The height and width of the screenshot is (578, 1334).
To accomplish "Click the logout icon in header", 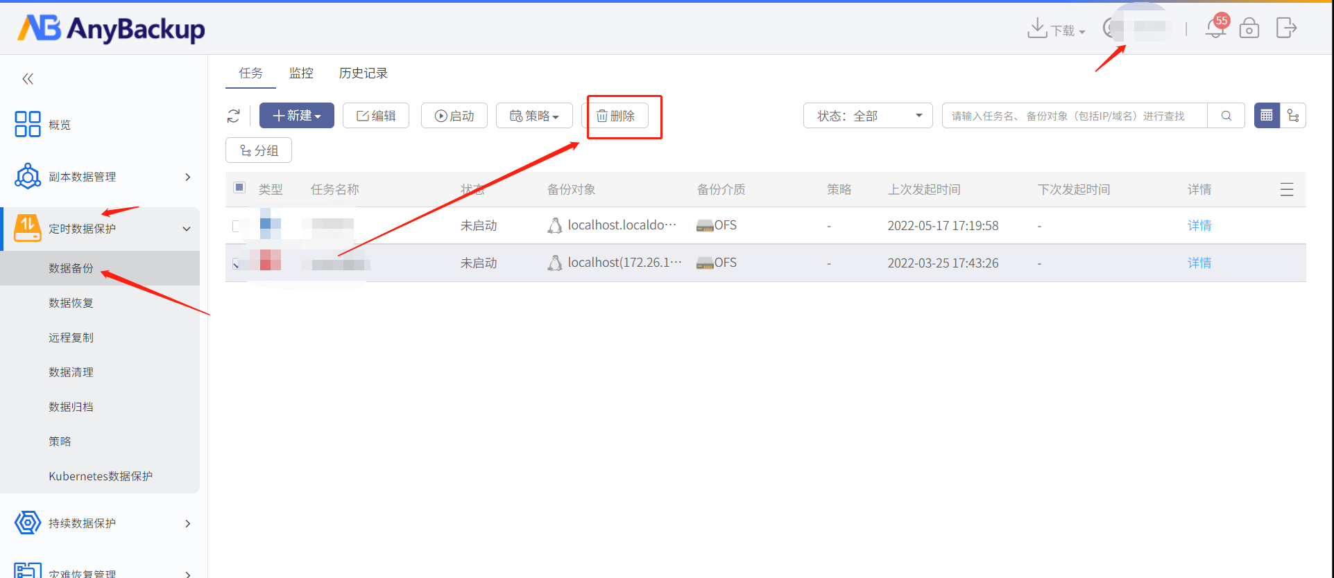I will tap(1286, 28).
